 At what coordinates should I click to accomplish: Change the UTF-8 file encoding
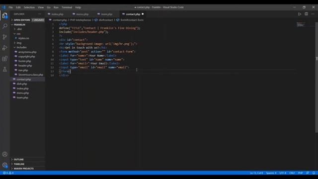[283, 173]
